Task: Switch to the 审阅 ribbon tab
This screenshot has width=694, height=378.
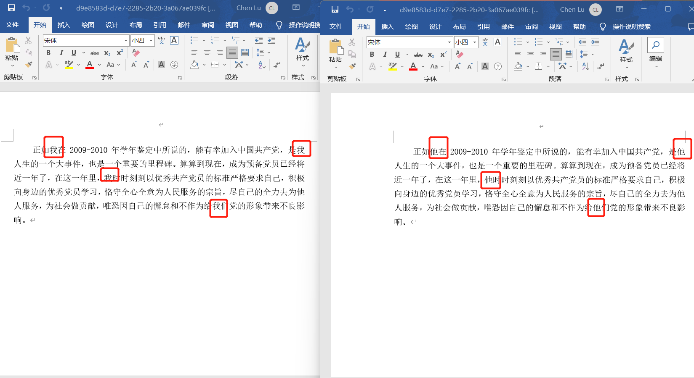Action: pos(208,25)
